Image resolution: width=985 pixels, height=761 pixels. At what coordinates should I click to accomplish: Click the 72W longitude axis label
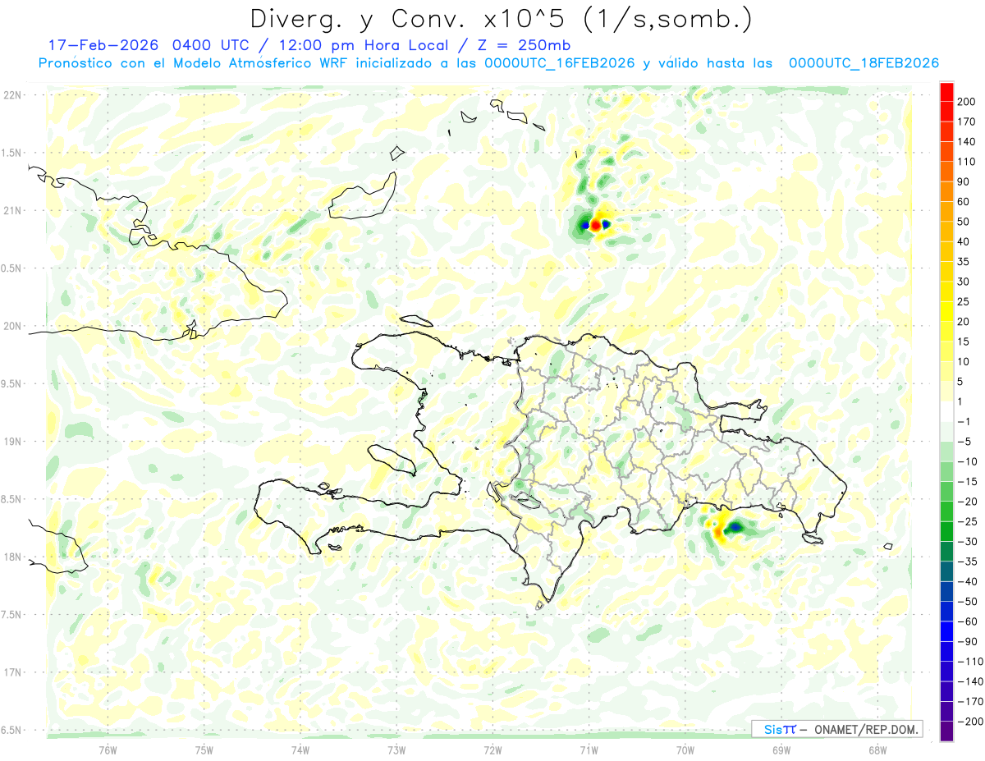(x=492, y=750)
